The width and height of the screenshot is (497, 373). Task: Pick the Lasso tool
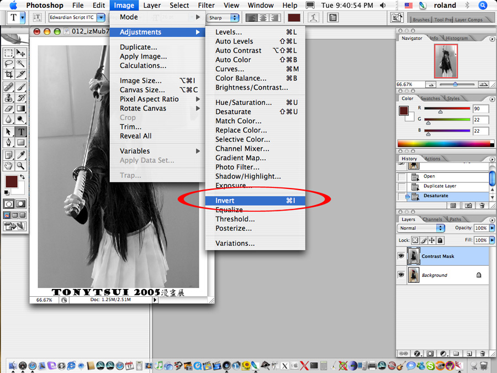pyautogui.click(x=9, y=64)
